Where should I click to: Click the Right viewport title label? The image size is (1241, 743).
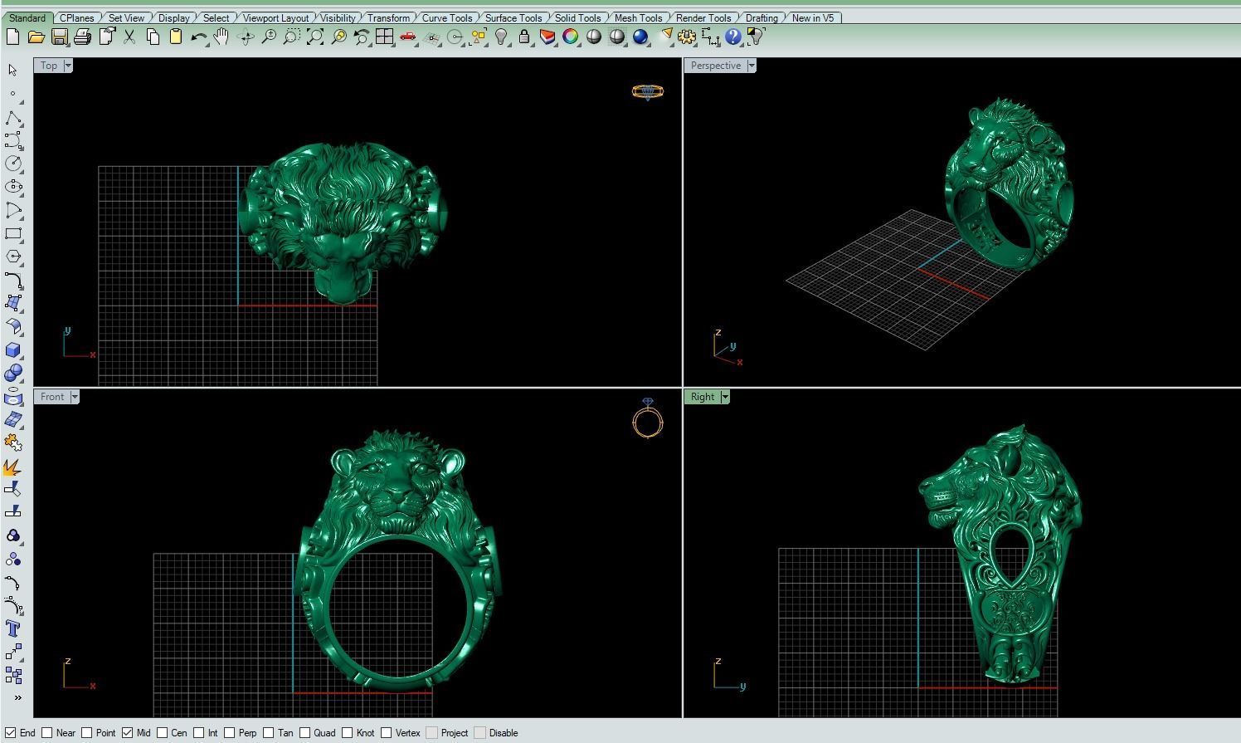coord(703,397)
